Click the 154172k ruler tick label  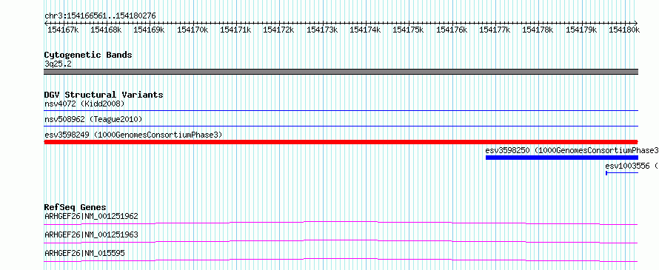pyautogui.click(x=278, y=30)
